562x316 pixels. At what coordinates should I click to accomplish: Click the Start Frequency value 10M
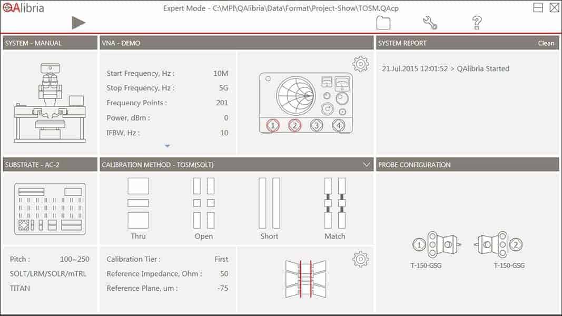click(221, 74)
